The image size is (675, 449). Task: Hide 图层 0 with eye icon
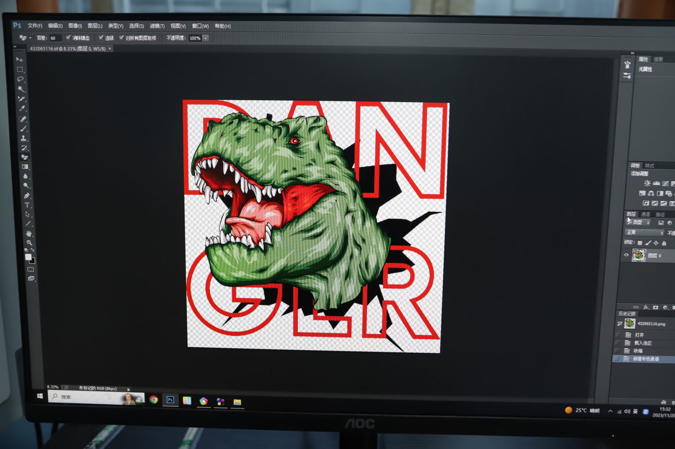tap(626, 255)
